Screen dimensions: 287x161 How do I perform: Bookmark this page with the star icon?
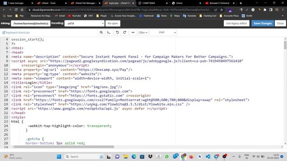(x=222, y=10)
